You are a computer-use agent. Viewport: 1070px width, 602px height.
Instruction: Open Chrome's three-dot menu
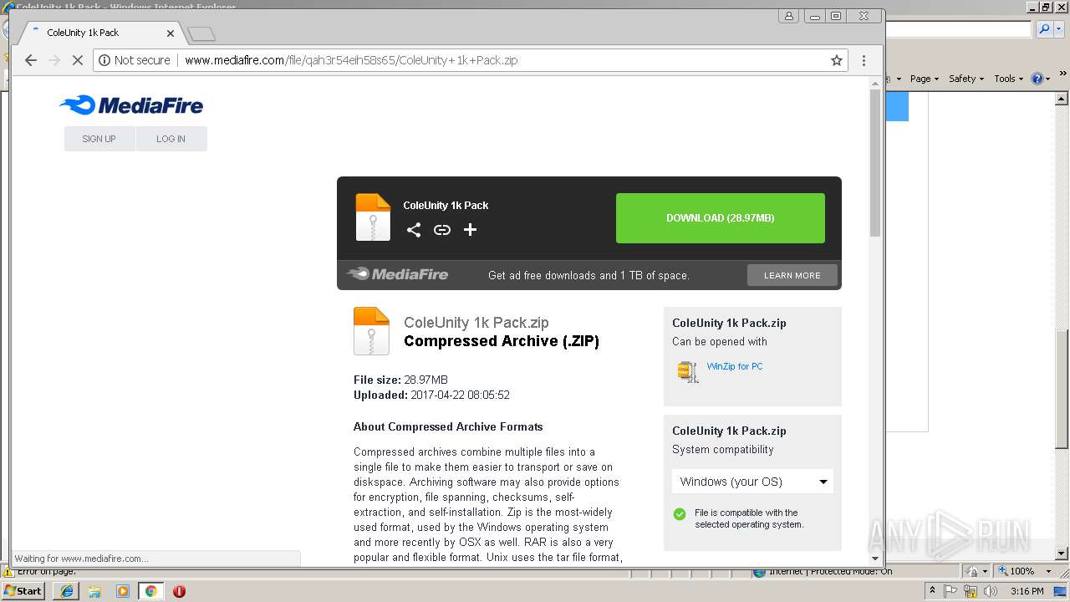click(x=864, y=60)
